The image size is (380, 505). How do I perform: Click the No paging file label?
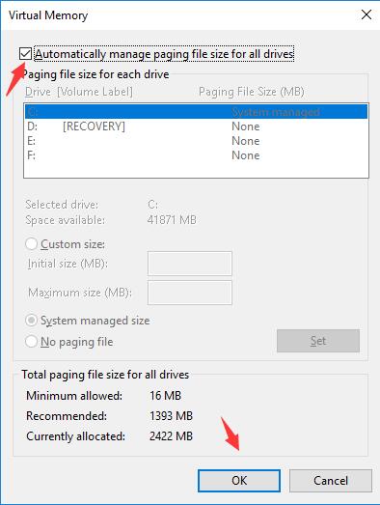pyautogui.click(x=77, y=342)
